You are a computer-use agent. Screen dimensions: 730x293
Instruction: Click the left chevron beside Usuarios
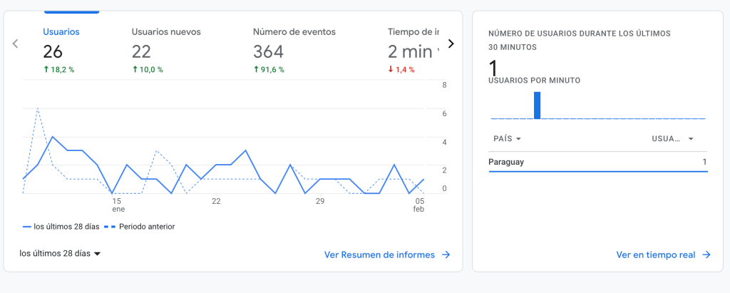[15, 44]
